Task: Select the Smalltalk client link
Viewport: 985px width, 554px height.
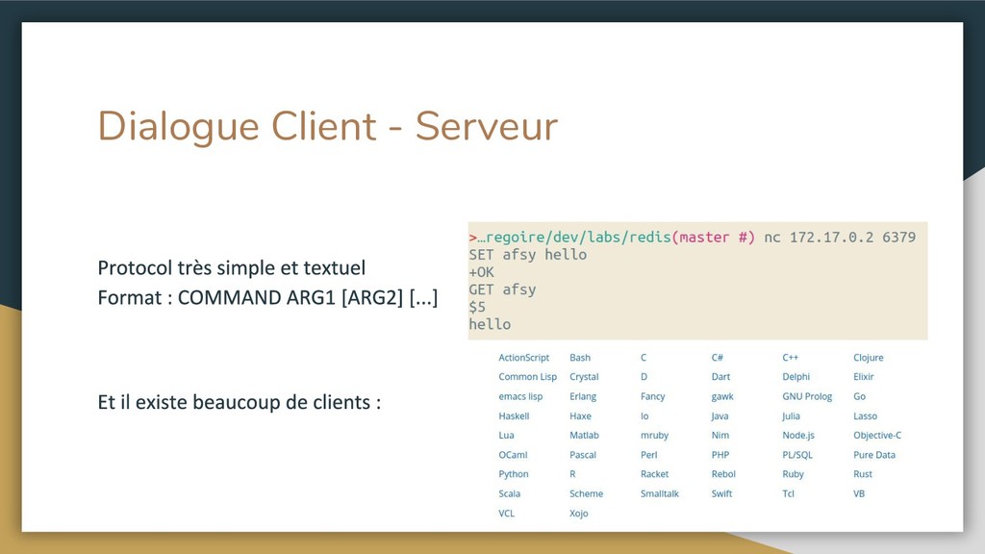Action: (x=660, y=493)
